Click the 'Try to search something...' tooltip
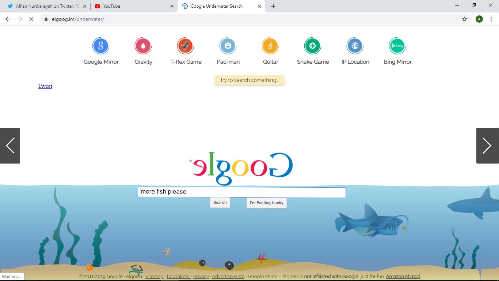The image size is (499, 281). pos(249,80)
